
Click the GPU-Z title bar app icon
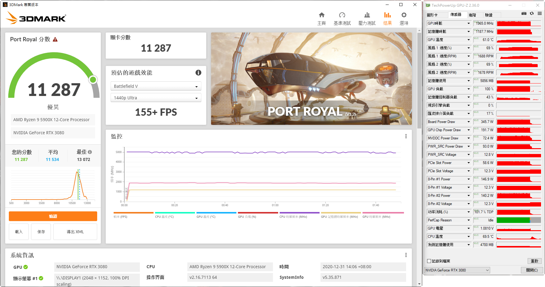tap(428, 5)
